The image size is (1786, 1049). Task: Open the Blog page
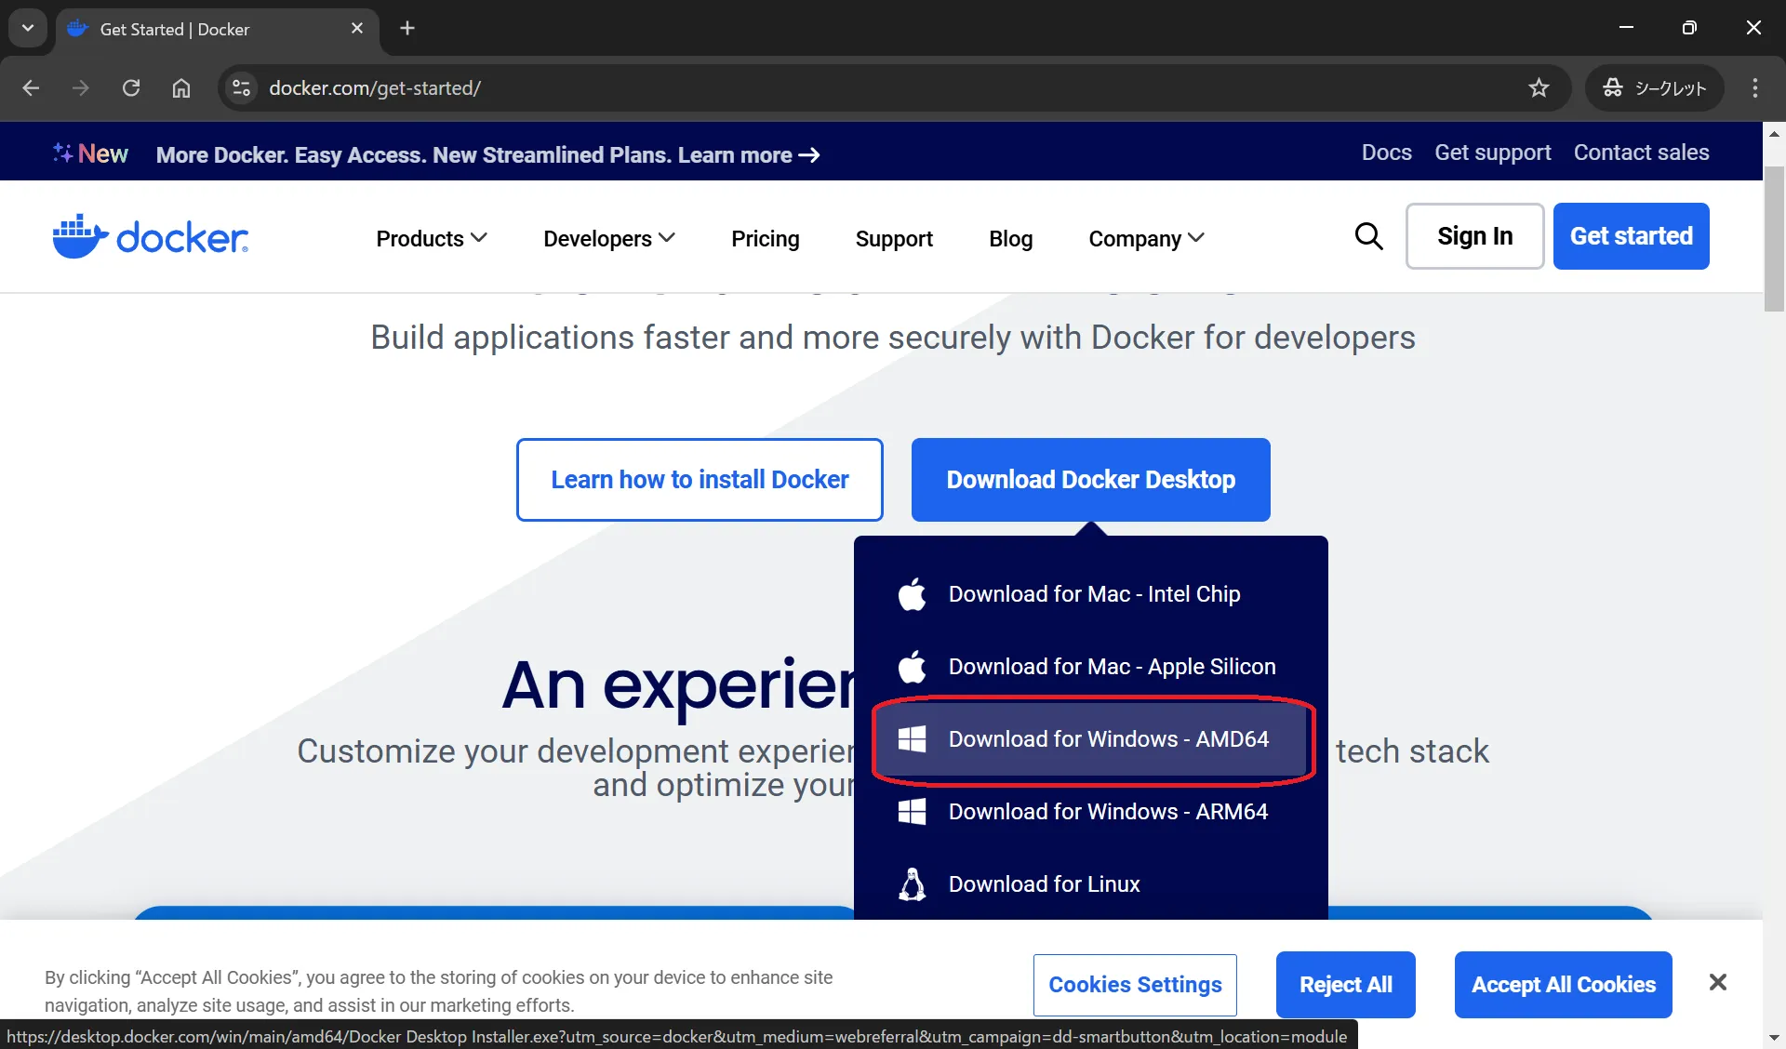point(1010,239)
